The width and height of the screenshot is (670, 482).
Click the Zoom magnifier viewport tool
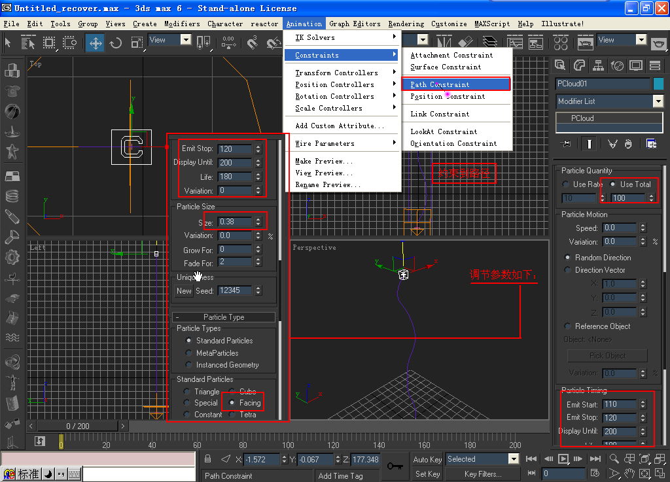[614, 459]
